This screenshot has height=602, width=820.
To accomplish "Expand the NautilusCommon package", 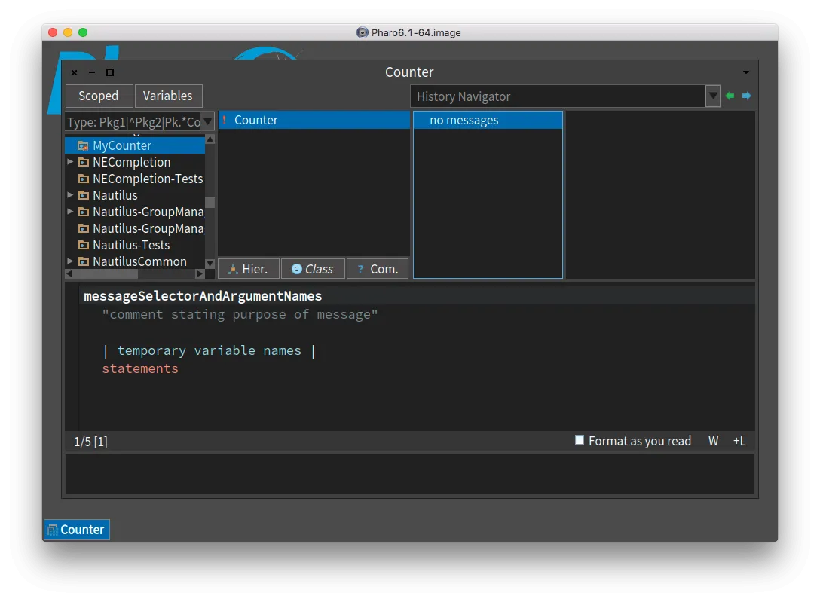I will coord(70,261).
